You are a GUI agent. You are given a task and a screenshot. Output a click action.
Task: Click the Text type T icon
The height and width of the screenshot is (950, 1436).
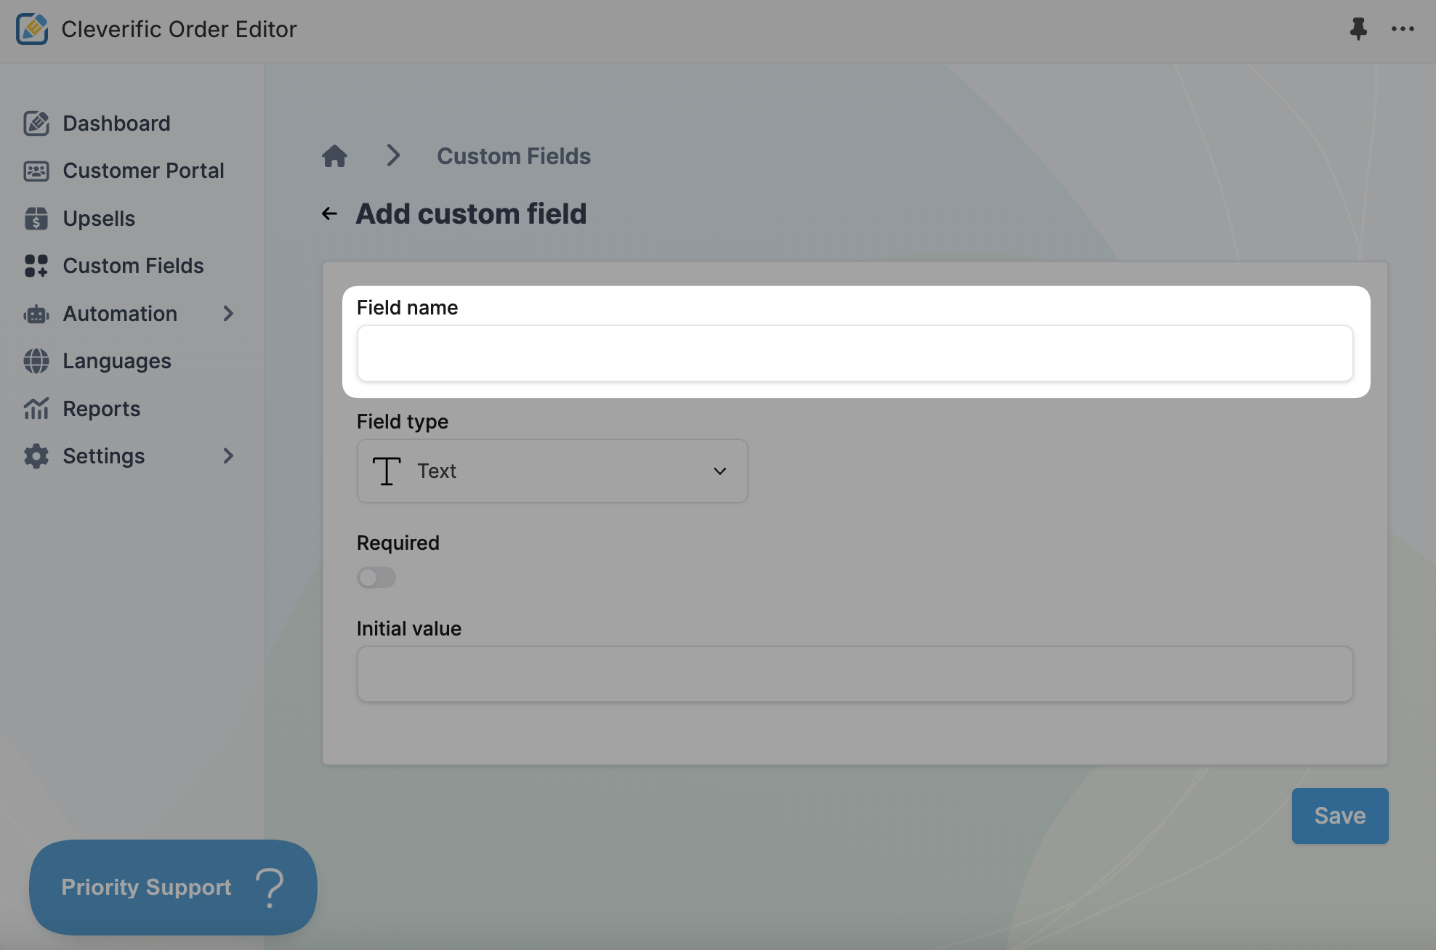coord(387,471)
